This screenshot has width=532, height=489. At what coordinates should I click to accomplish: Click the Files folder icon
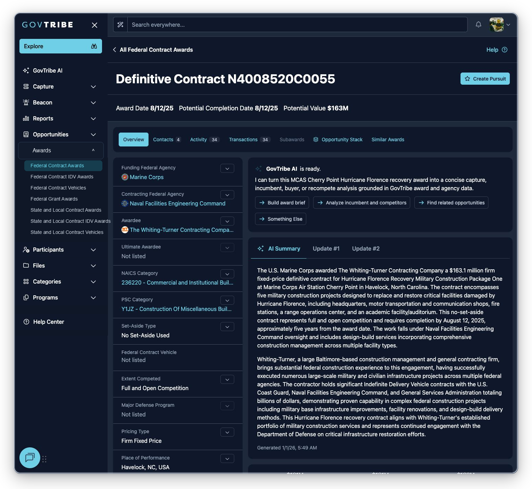pyautogui.click(x=26, y=265)
